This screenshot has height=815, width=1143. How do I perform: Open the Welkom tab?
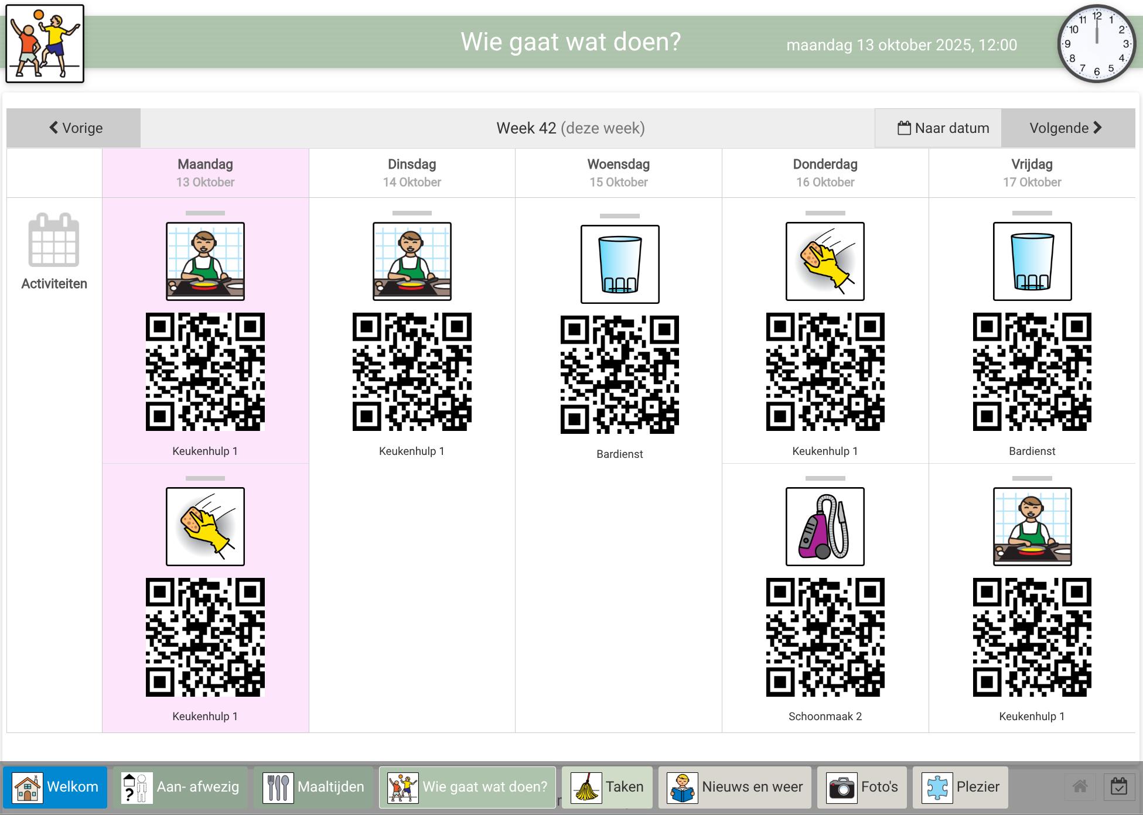click(x=56, y=787)
